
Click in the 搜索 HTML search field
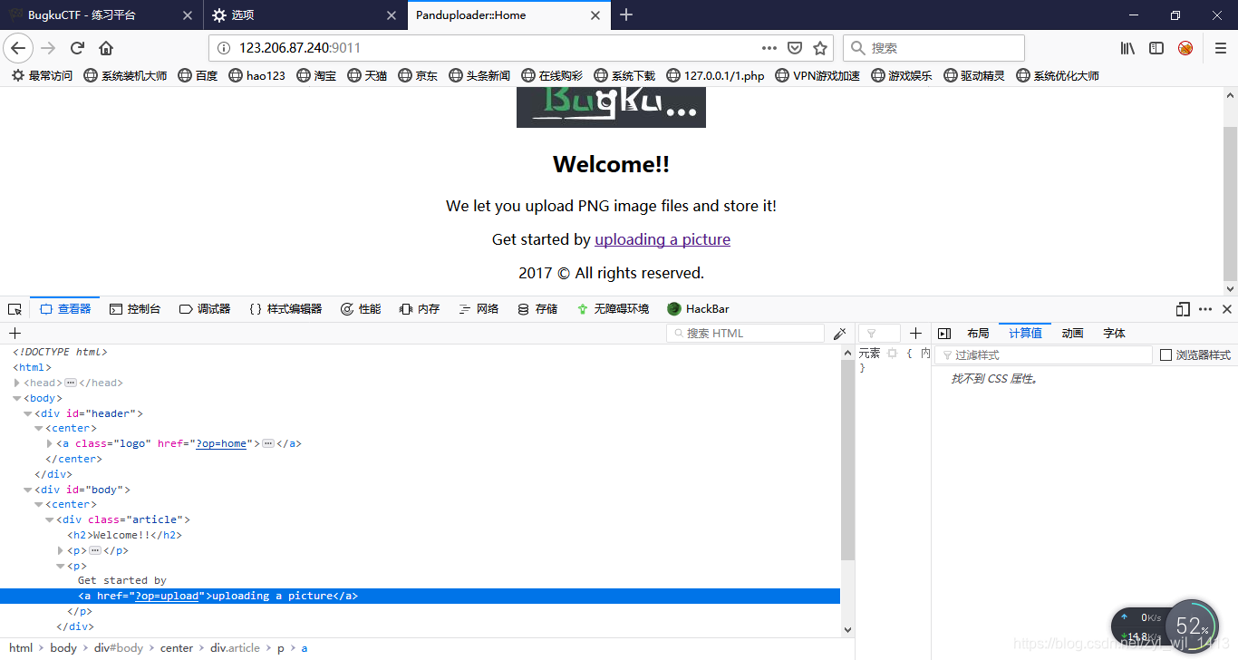745,333
